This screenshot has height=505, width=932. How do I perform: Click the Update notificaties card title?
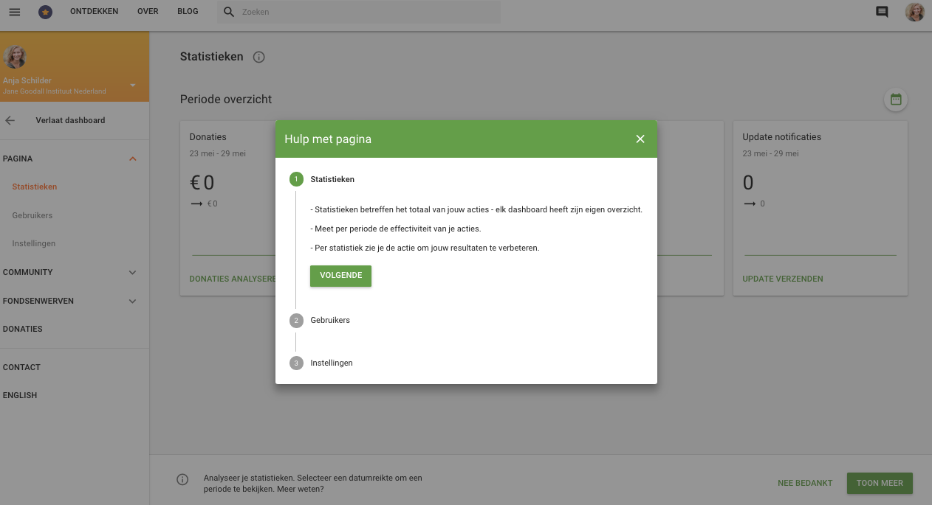782,136
